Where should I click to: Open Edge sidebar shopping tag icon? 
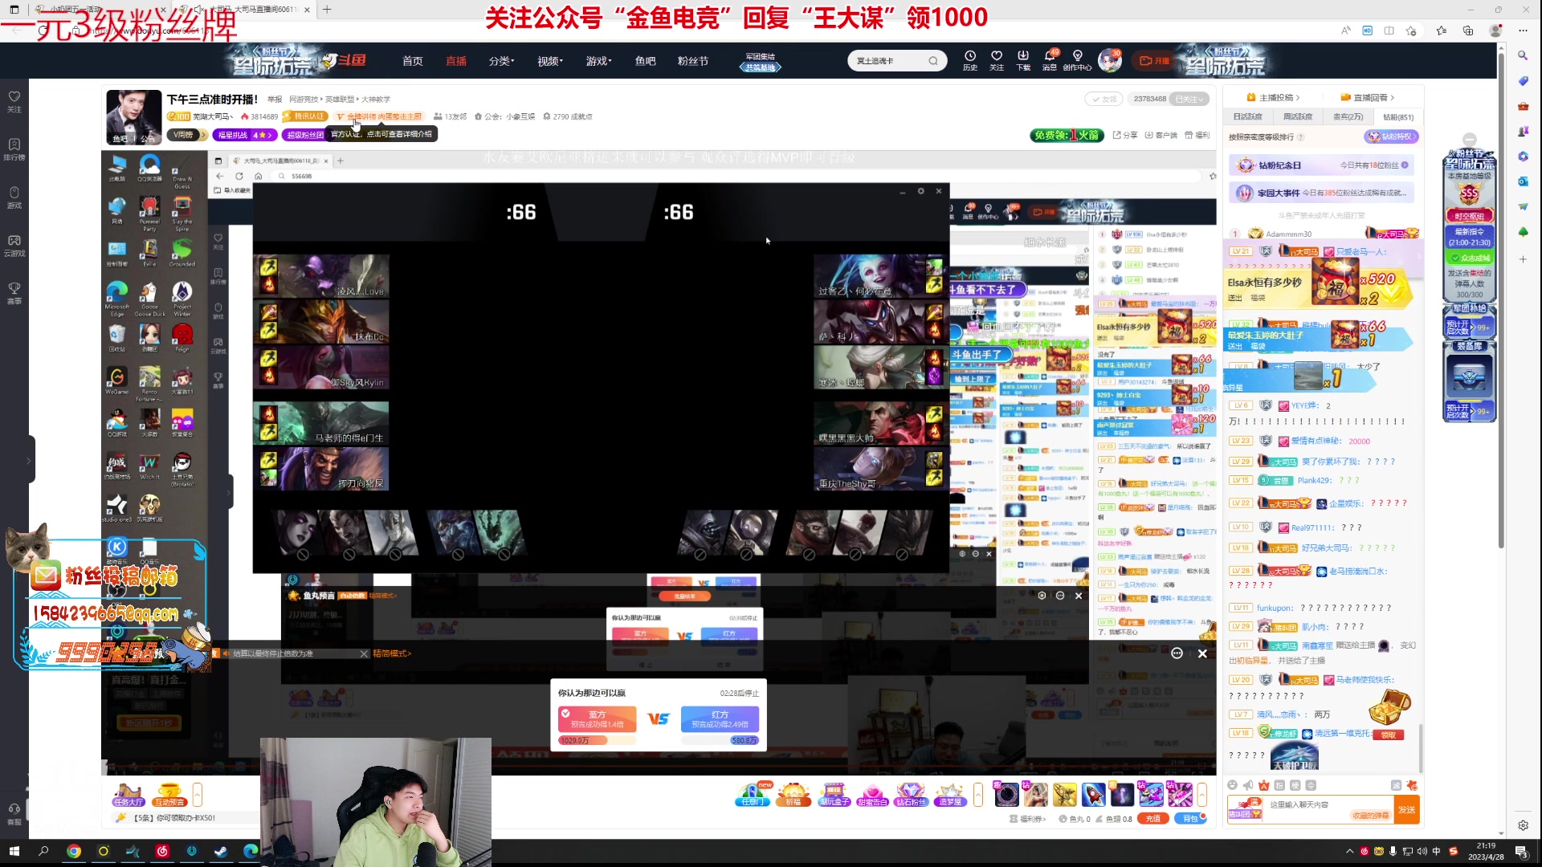[1523, 81]
